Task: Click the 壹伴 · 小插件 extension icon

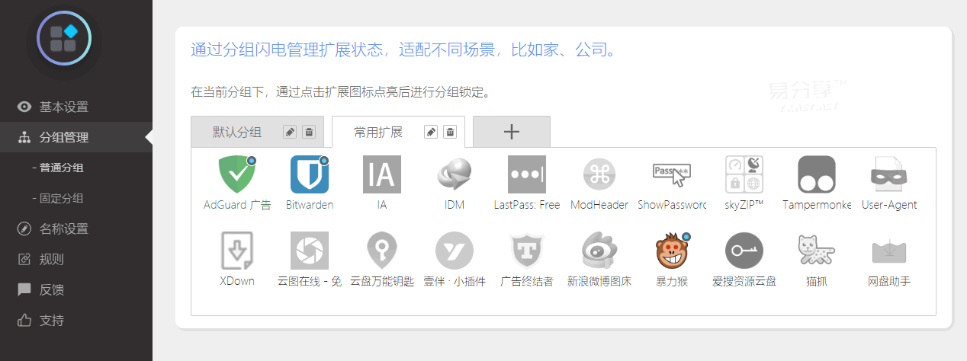Action: pos(455,251)
